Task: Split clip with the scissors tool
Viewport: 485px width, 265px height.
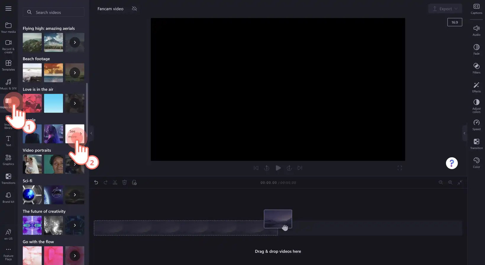Action: [115, 183]
